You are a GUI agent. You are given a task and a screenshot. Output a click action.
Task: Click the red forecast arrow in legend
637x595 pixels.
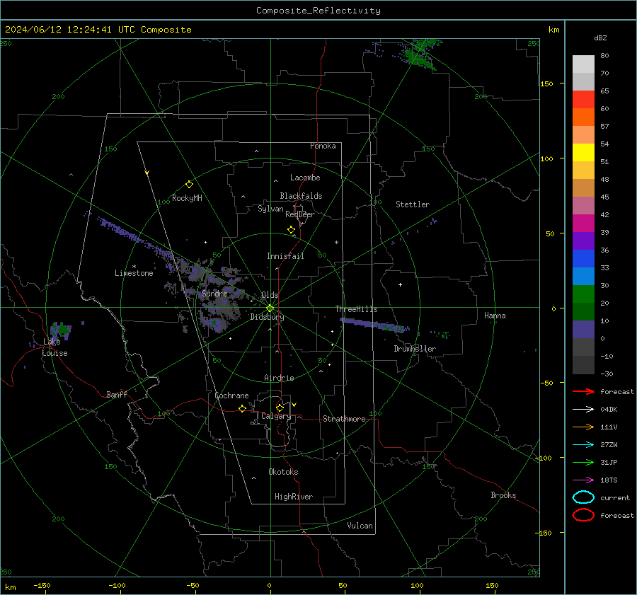(x=583, y=391)
